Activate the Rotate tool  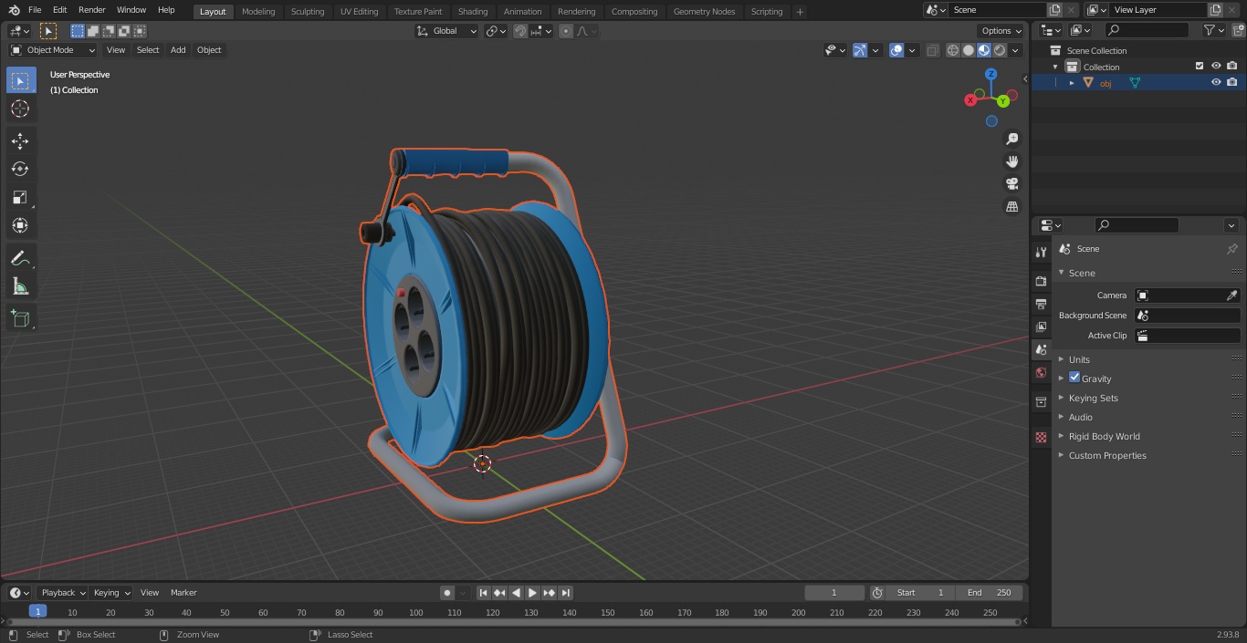[x=20, y=169]
